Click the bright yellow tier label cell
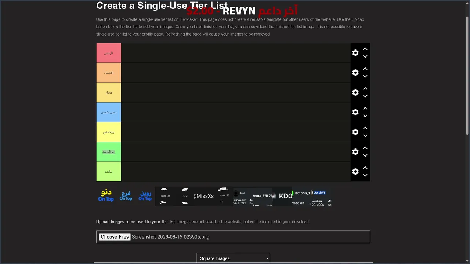470x264 pixels. click(x=109, y=132)
